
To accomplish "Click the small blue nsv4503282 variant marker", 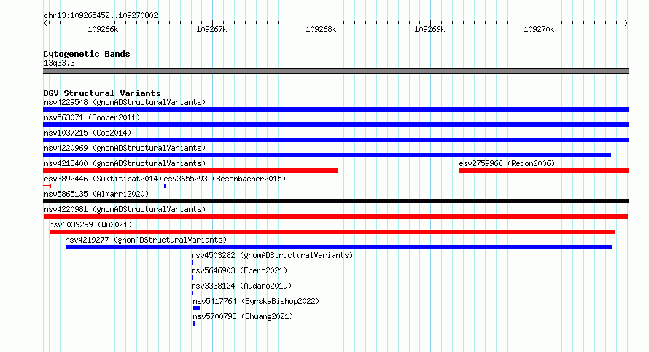I will click(193, 262).
